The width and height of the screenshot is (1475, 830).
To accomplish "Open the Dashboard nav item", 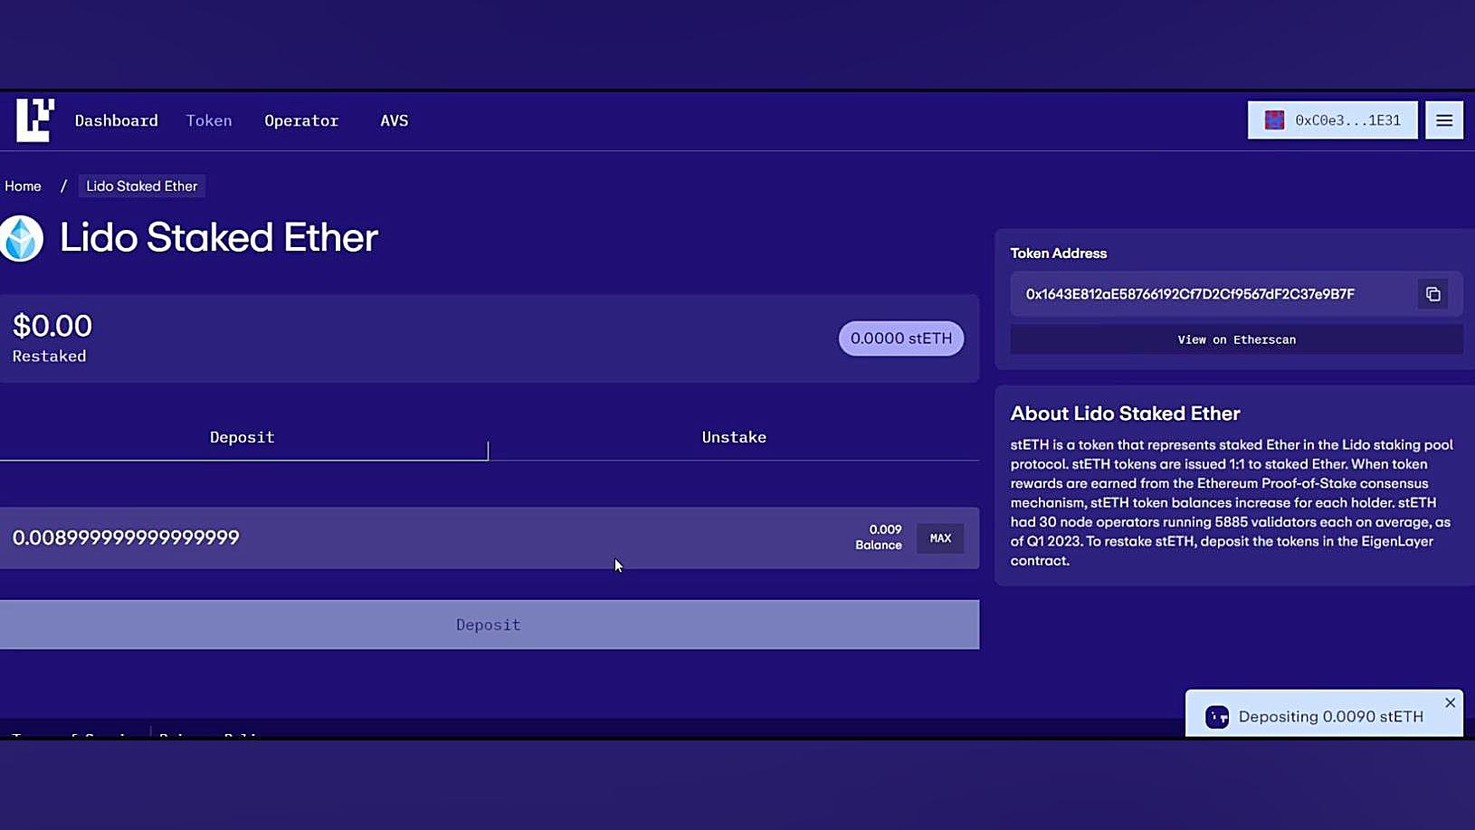I will pyautogui.click(x=116, y=120).
